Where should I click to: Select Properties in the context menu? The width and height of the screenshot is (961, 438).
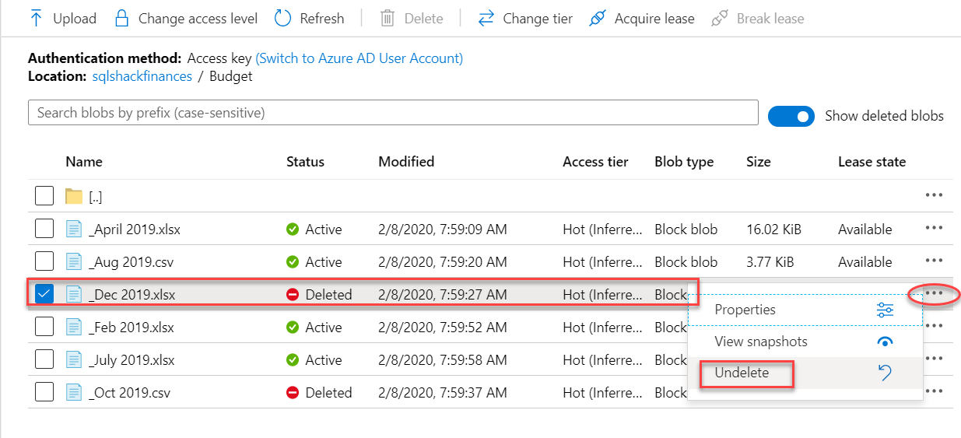[745, 310]
